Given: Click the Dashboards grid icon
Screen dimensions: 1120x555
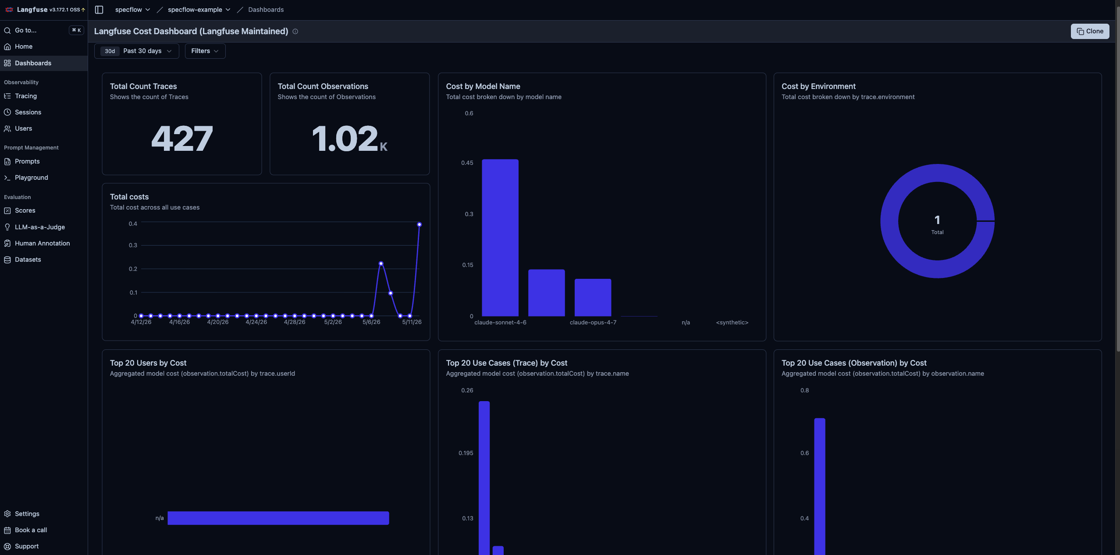Looking at the screenshot, I should pyautogui.click(x=7, y=63).
